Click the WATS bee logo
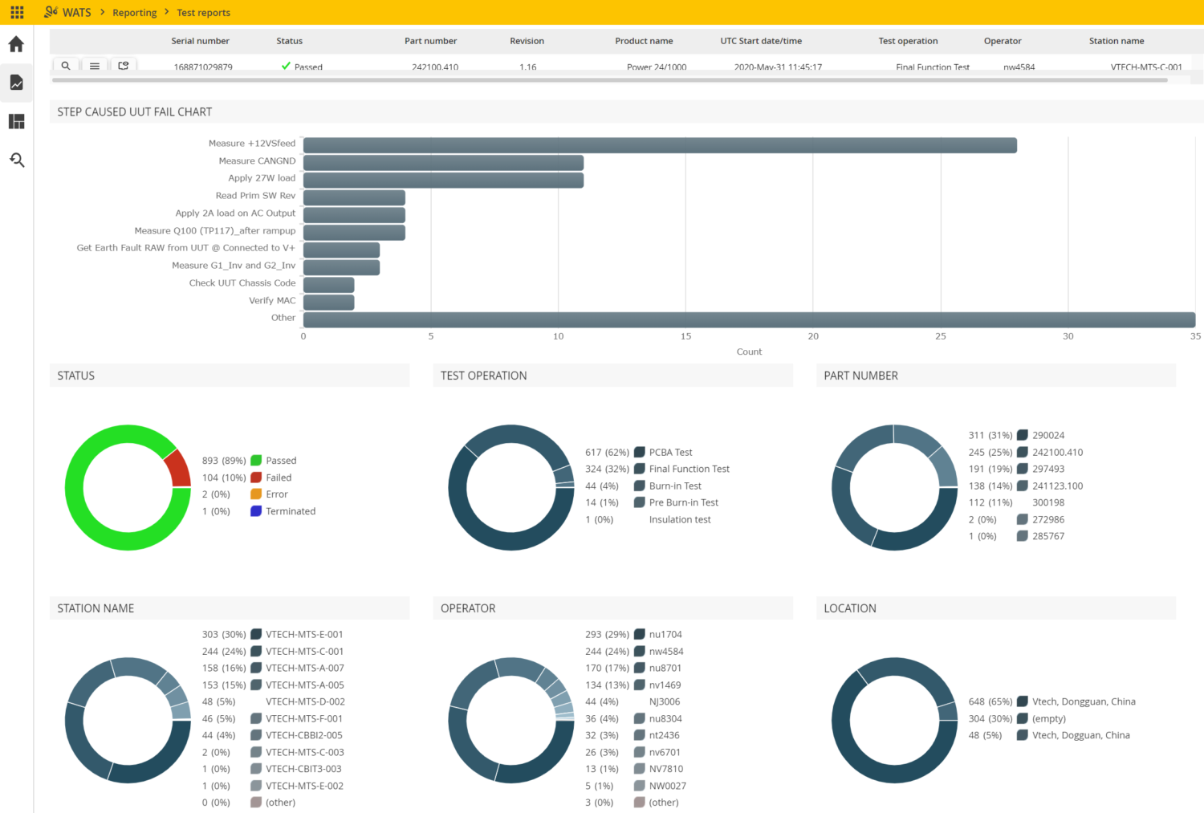Screen dimensions: 1204x813 51,11
